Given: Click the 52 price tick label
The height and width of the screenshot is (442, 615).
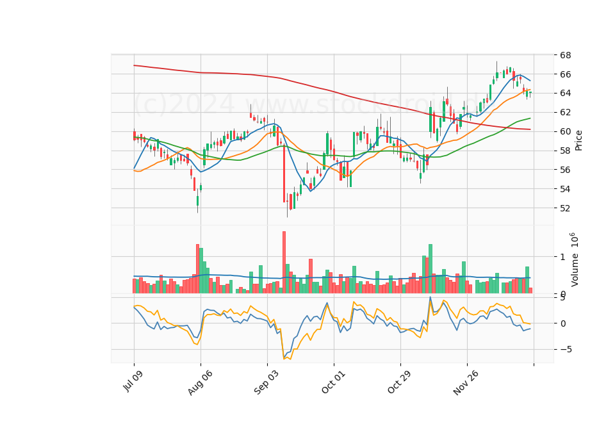Looking at the screenshot, I should click(x=565, y=208).
